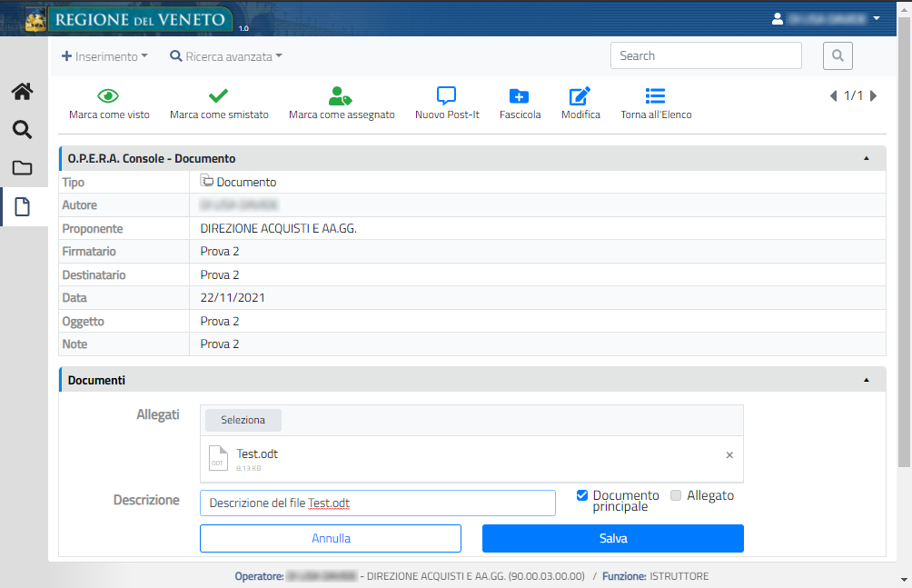Image resolution: width=912 pixels, height=588 pixels.
Task: Click the Annulla button
Action: click(x=331, y=539)
